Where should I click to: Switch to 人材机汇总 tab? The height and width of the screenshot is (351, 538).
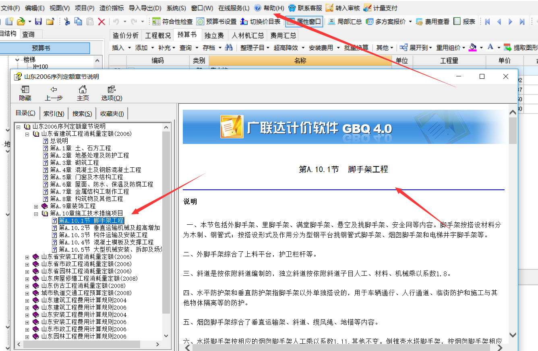click(x=248, y=35)
